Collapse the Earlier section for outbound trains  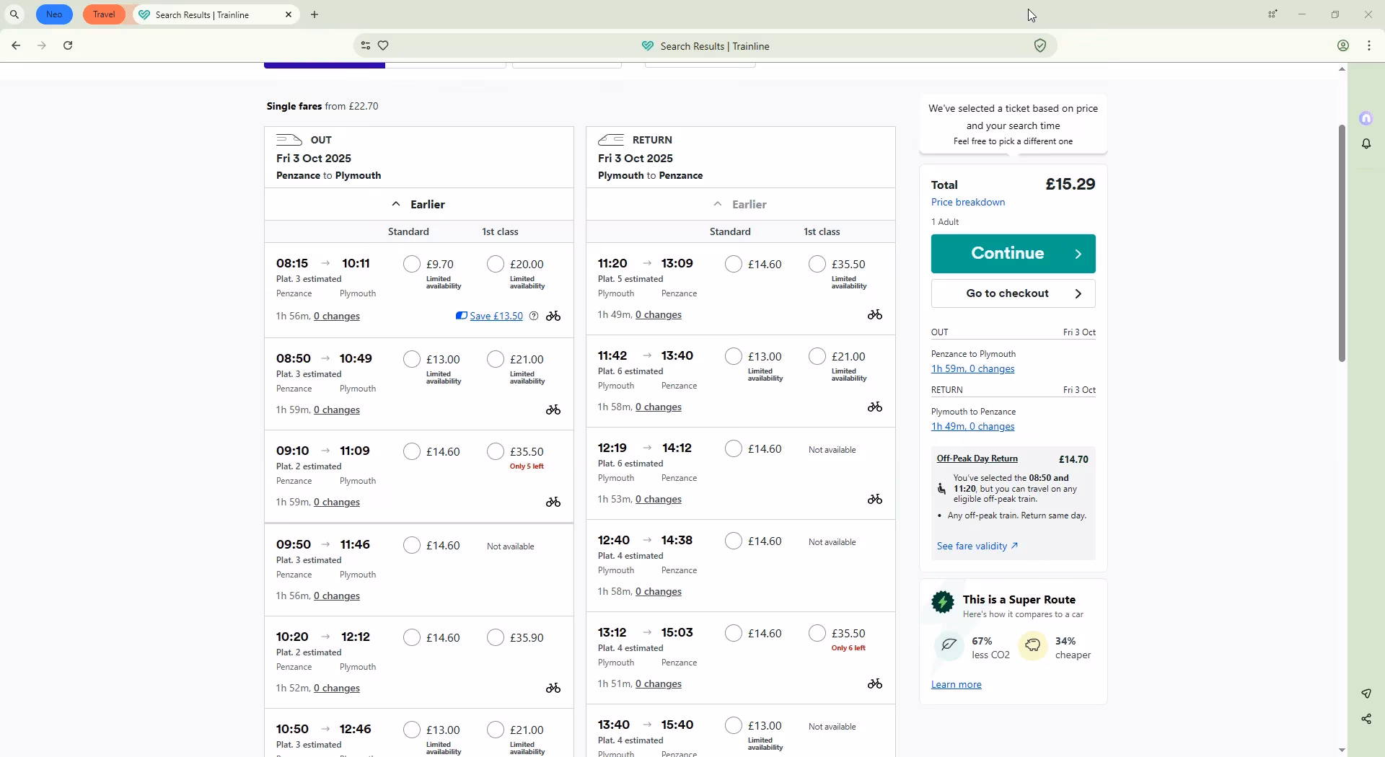418,204
